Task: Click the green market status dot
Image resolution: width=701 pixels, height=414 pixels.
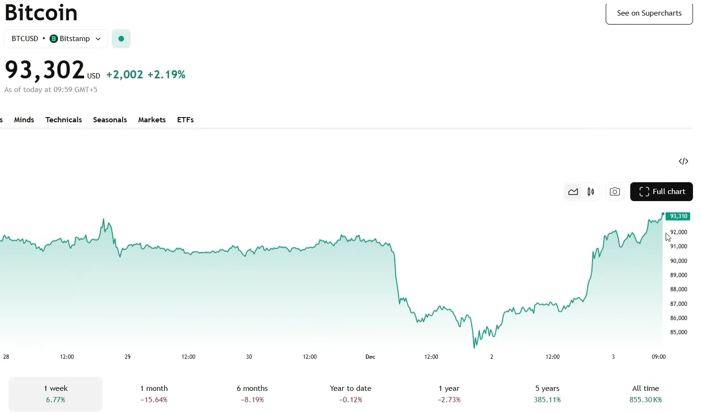Action: click(121, 39)
